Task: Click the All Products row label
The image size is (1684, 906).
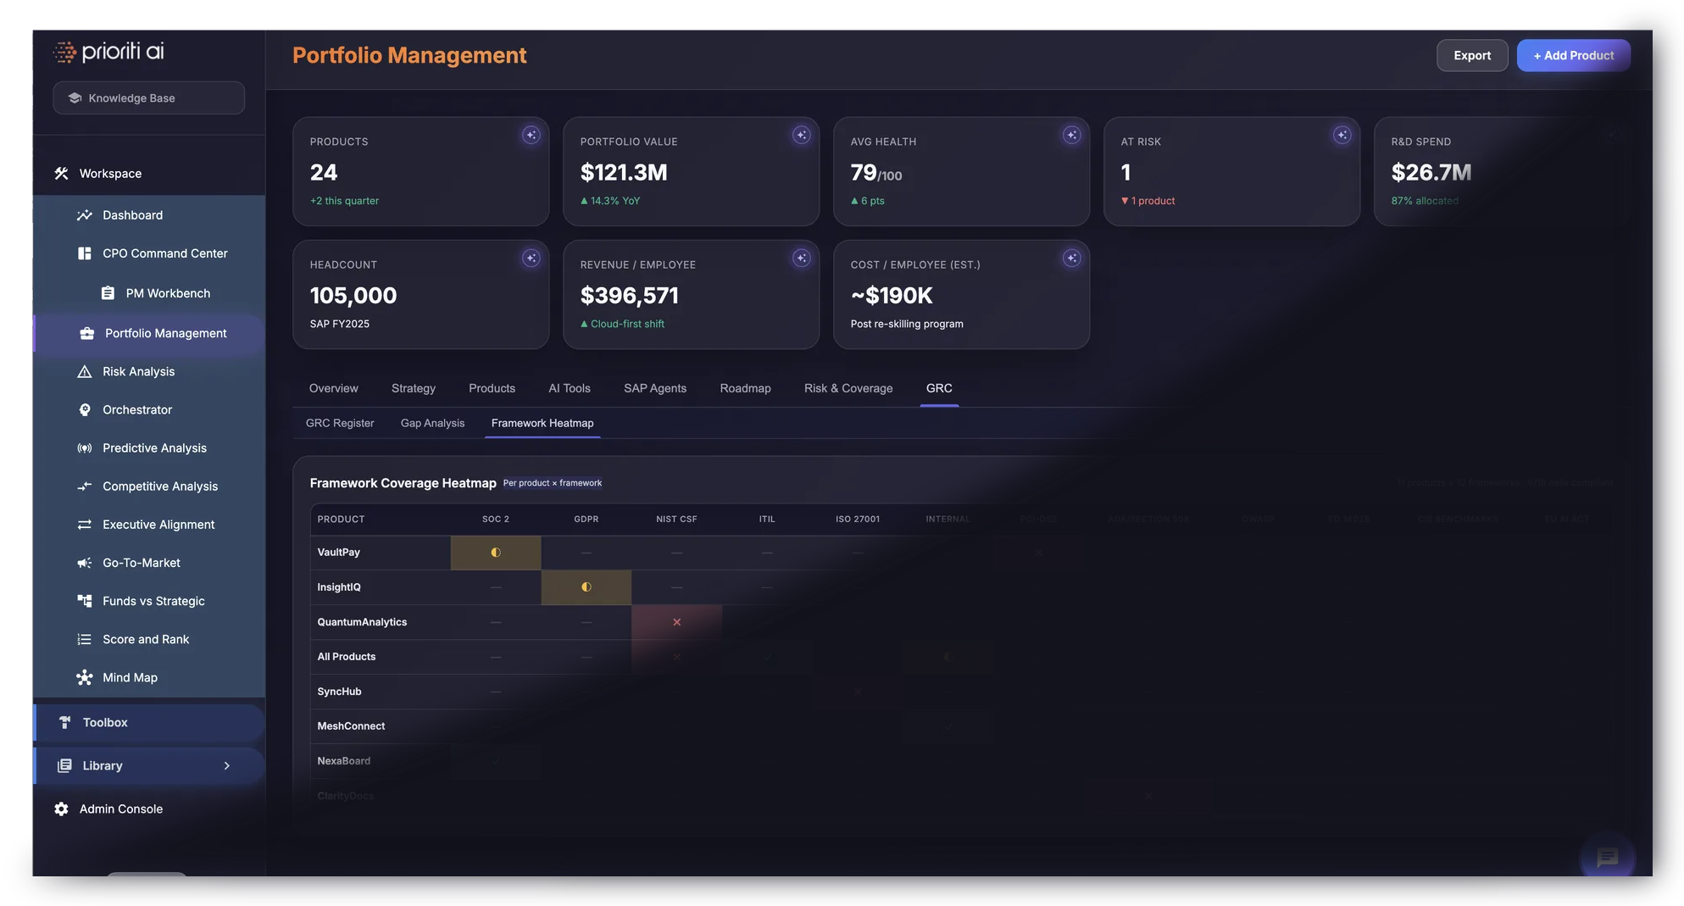Action: tap(347, 657)
